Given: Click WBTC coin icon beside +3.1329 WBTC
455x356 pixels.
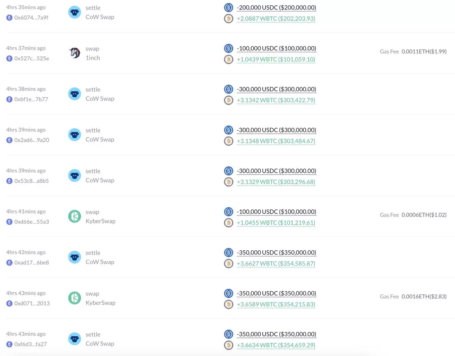Looking at the screenshot, I should (228, 182).
